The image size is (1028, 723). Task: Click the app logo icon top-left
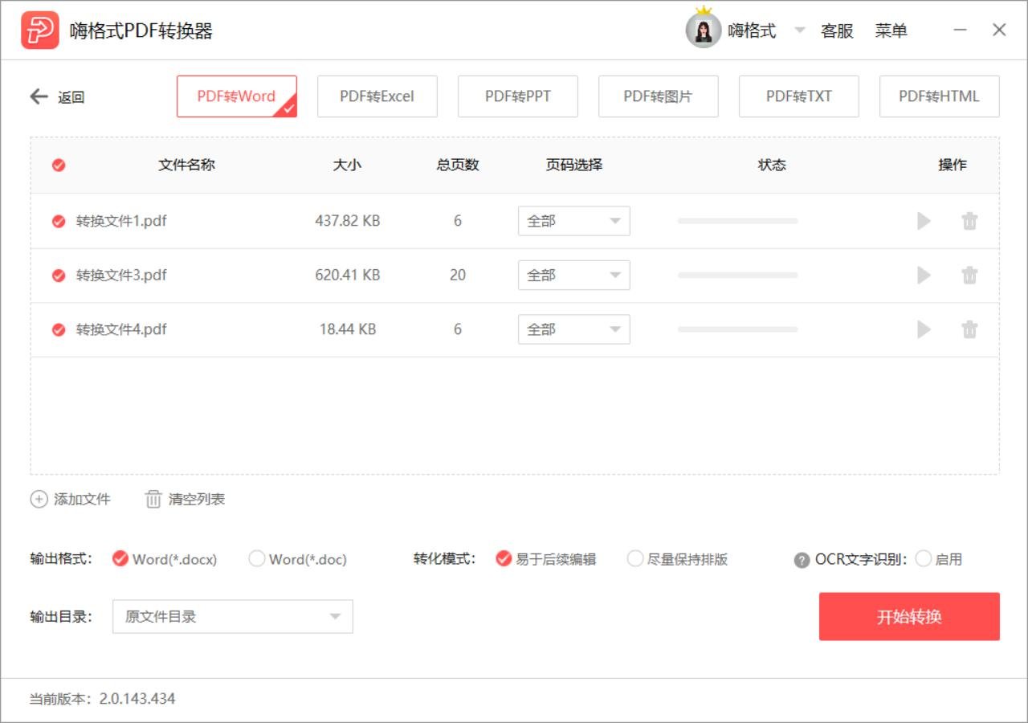(x=39, y=30)
